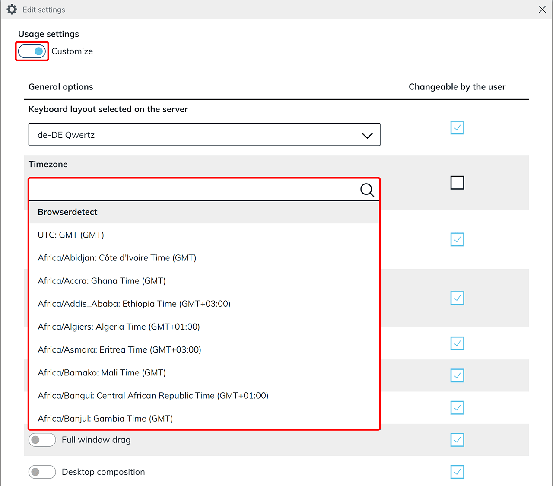Screen dimensions: 553x486
Task: Click the magnifier icon in timezone search
Action: click(x=367, y=190)
